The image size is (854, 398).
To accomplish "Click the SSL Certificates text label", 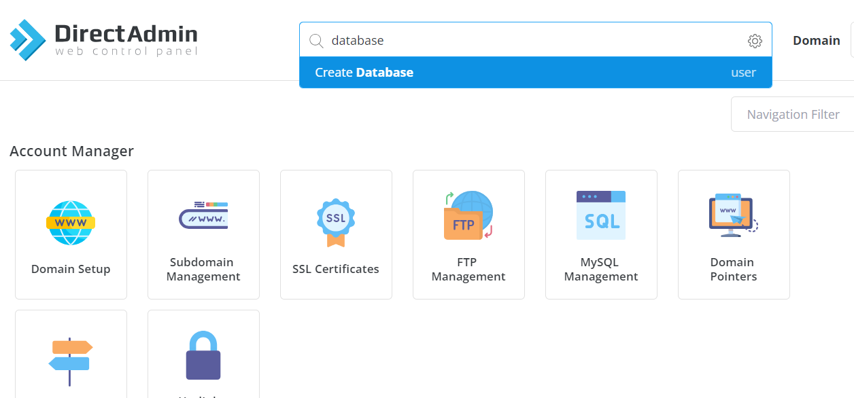I will (336, 269).
